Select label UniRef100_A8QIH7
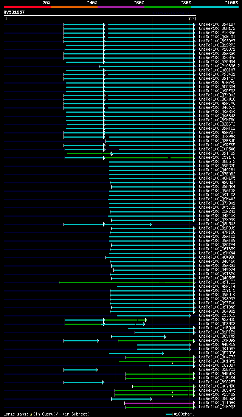 [217, 70]
